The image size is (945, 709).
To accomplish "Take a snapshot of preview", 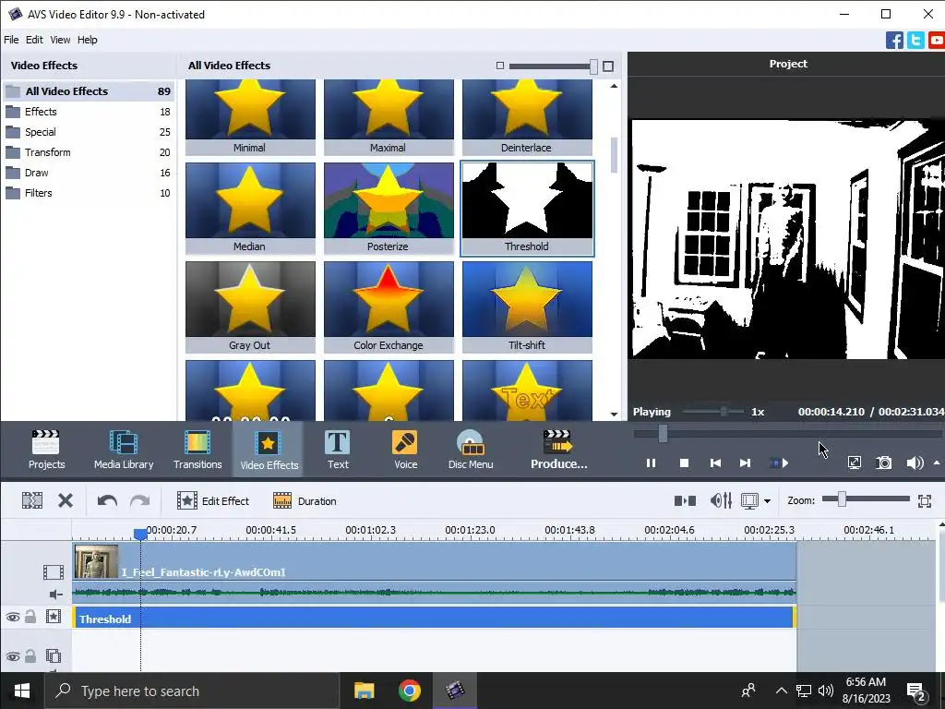I will pyautogui.click(x=883, y=463).
